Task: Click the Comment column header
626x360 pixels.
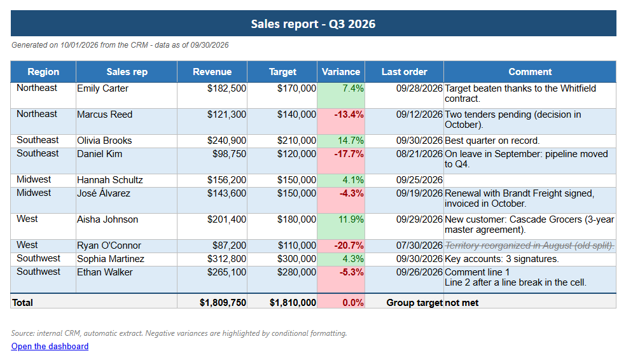Action: (530, 72)
